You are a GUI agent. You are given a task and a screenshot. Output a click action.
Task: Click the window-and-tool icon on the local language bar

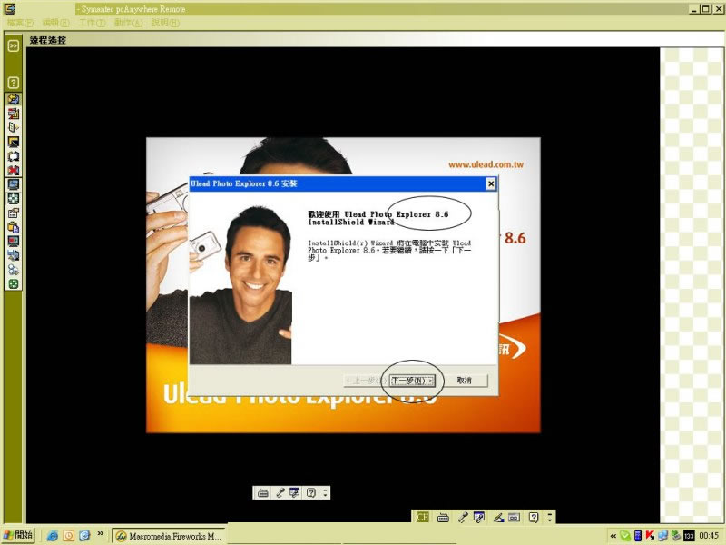pos(479,517)
